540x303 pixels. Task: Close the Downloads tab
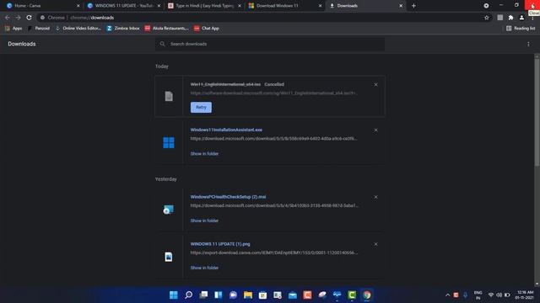[401, 6]
